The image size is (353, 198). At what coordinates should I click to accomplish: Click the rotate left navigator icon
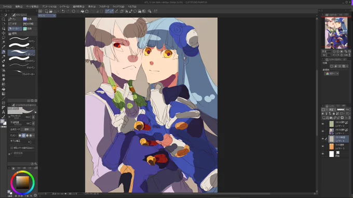point(334,55)
